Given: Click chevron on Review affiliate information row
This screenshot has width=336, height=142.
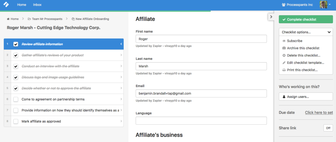Looking at the screenshot, I should point(121,44).
